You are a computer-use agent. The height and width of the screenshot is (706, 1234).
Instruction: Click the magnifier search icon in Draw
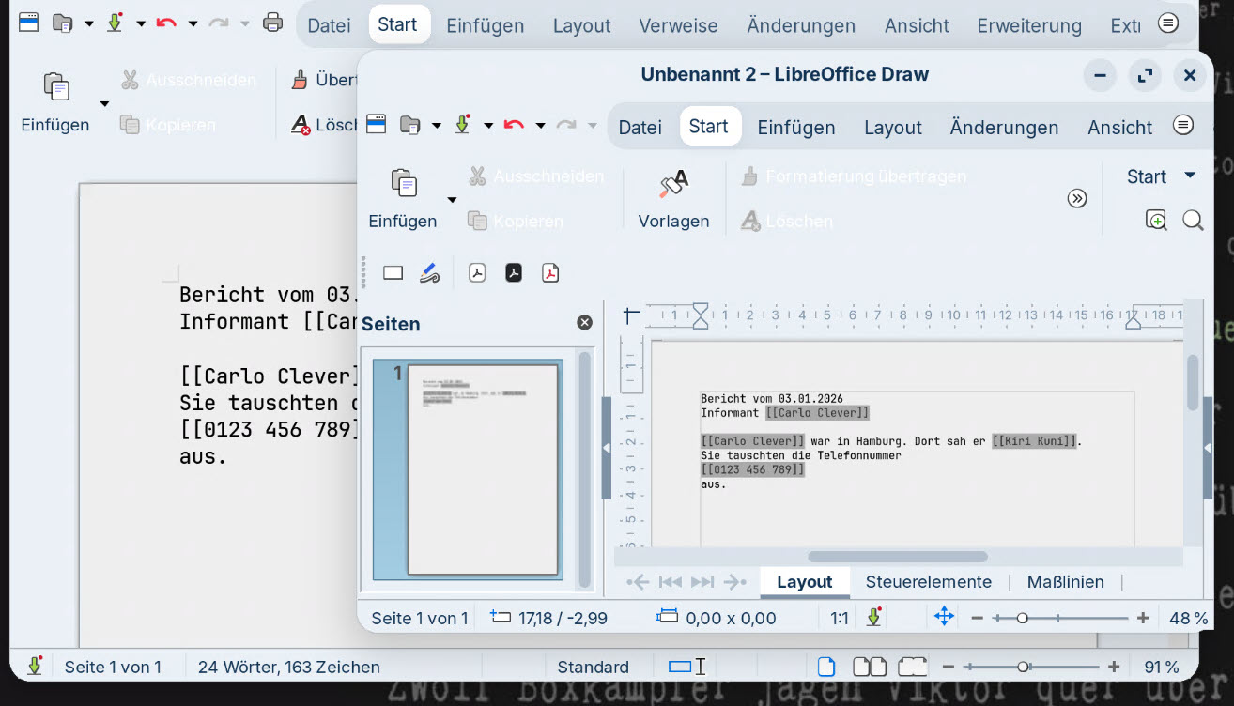[1193, 221]
